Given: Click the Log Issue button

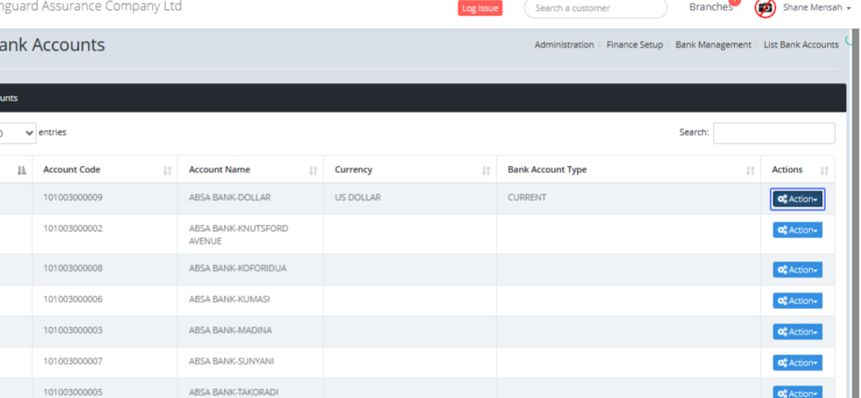Looking at the screenshot, I should 480,9.
